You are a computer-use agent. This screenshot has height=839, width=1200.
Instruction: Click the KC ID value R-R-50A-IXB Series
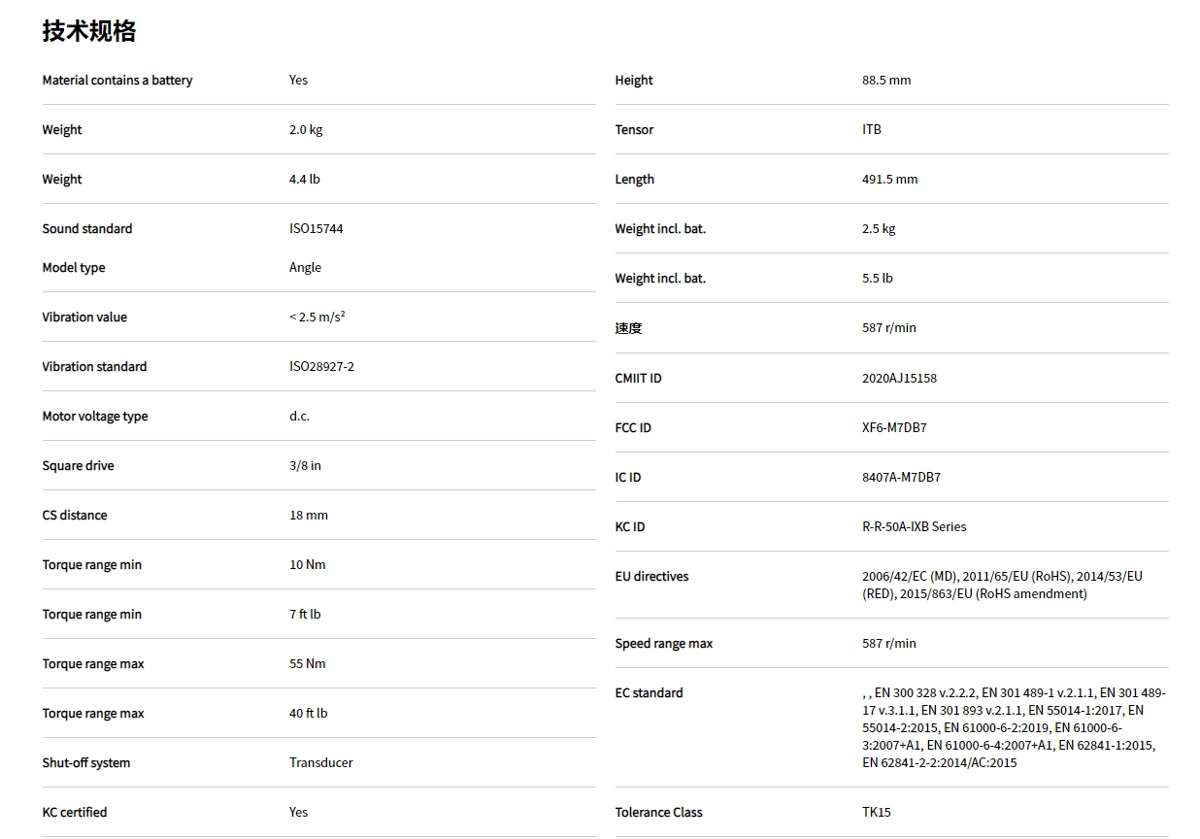pyautogui.click(x=914, y=526)
